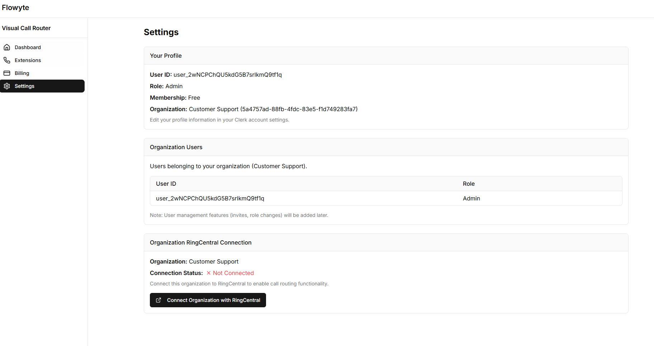Select the Settings menu label
The image size is (654, 346).
(24, 86)
